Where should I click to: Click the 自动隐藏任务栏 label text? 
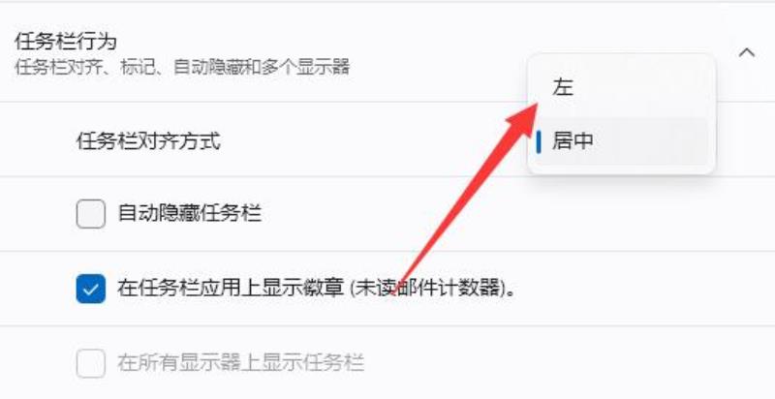pyautogui.click(x=189, y=214)
